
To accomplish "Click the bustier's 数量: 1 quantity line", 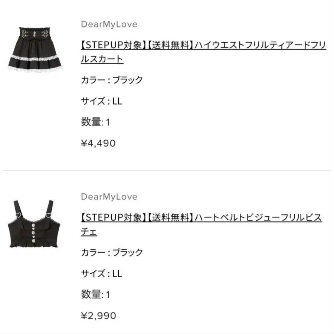I will click(95, 295).
